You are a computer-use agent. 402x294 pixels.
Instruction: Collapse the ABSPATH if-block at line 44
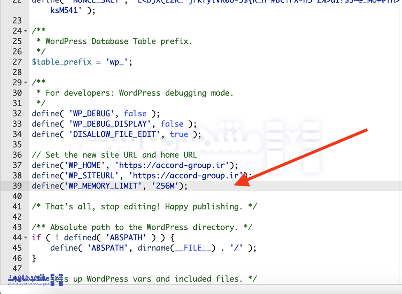coord(26,238)
